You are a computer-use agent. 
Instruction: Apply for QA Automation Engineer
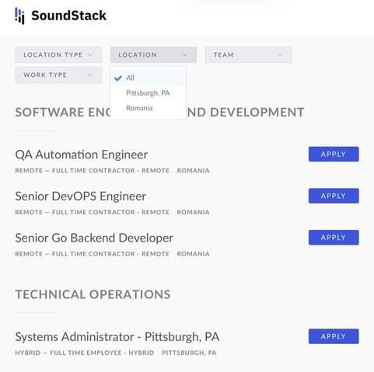[x=334, y=154]
